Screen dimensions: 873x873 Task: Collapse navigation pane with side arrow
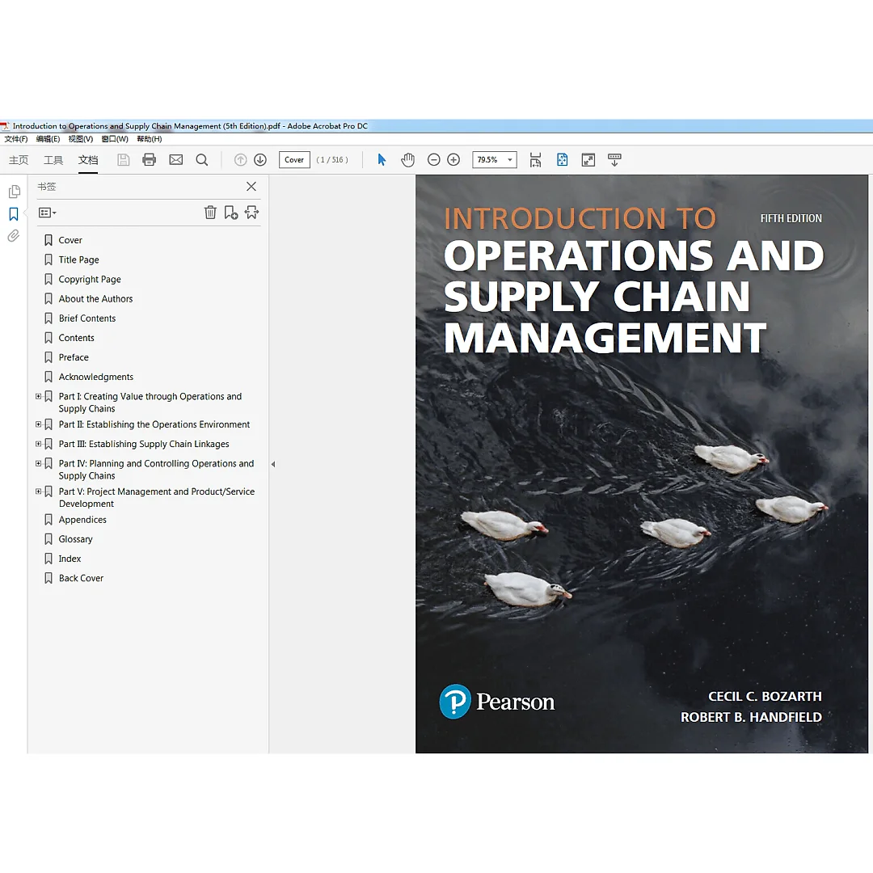273,464
